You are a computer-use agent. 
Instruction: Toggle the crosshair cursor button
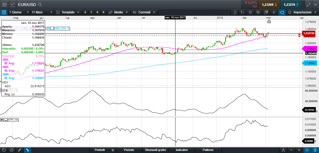click(307, 150)
